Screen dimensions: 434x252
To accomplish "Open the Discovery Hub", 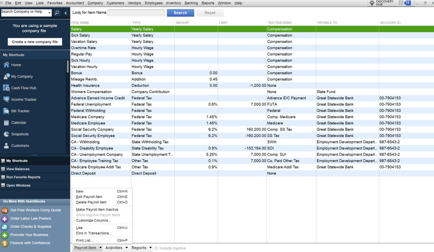I will pyautogui.click(x=384, y=3).
